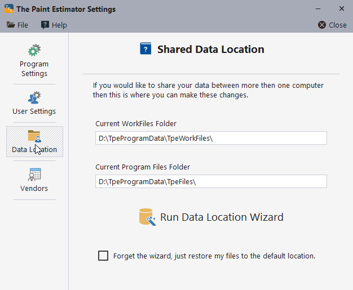Open the Help menu

(54, 25)
